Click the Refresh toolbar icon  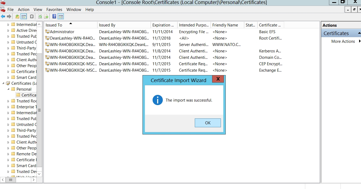click(40, 17)
